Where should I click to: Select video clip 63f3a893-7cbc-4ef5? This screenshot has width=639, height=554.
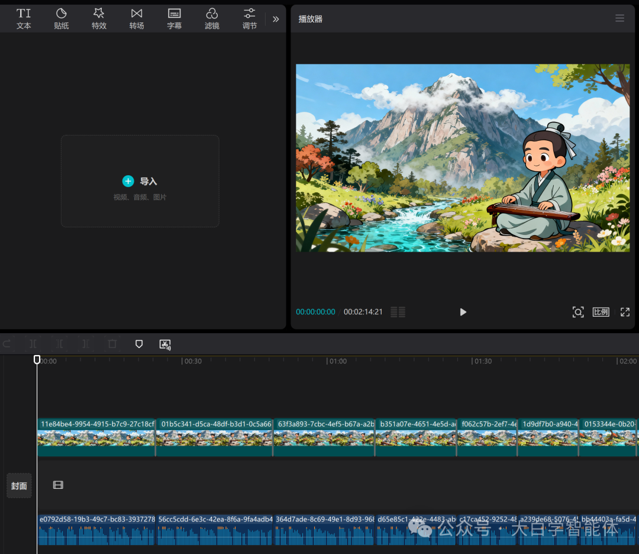(x=324, y=437)
